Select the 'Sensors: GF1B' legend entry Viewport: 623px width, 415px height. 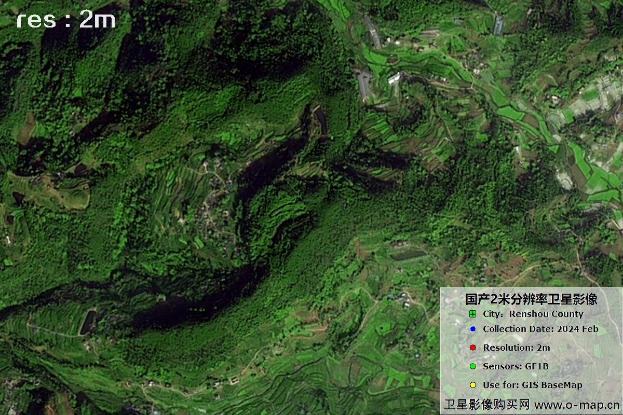pos(515,366)
